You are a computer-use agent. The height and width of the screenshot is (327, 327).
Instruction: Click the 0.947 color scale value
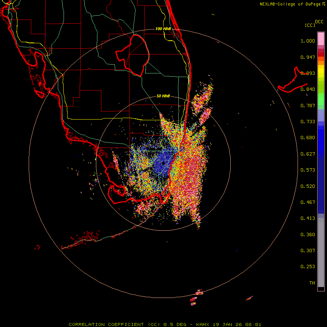[x=308, y=57]
